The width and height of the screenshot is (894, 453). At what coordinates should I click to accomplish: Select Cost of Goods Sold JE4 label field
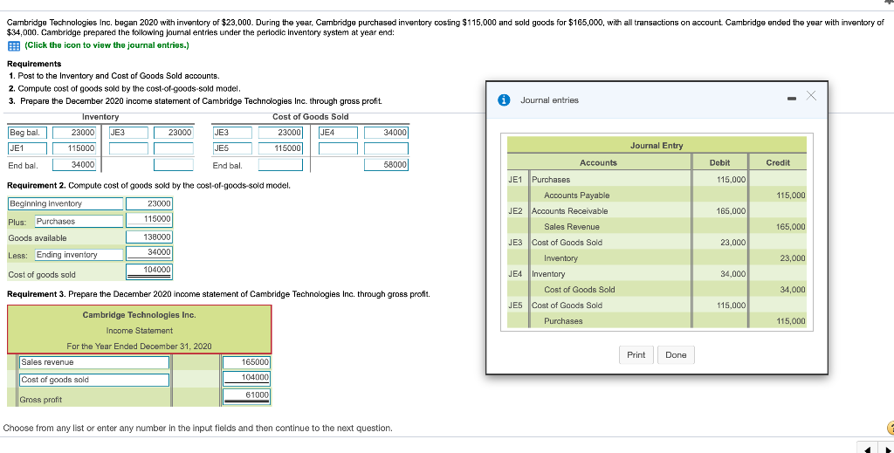(338, 133)
